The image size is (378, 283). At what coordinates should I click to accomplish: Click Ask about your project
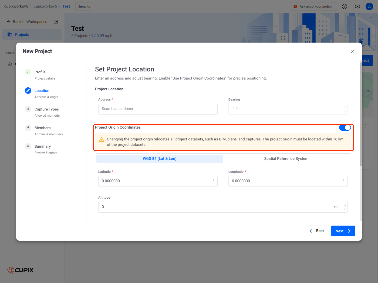(x=313, y=6)
